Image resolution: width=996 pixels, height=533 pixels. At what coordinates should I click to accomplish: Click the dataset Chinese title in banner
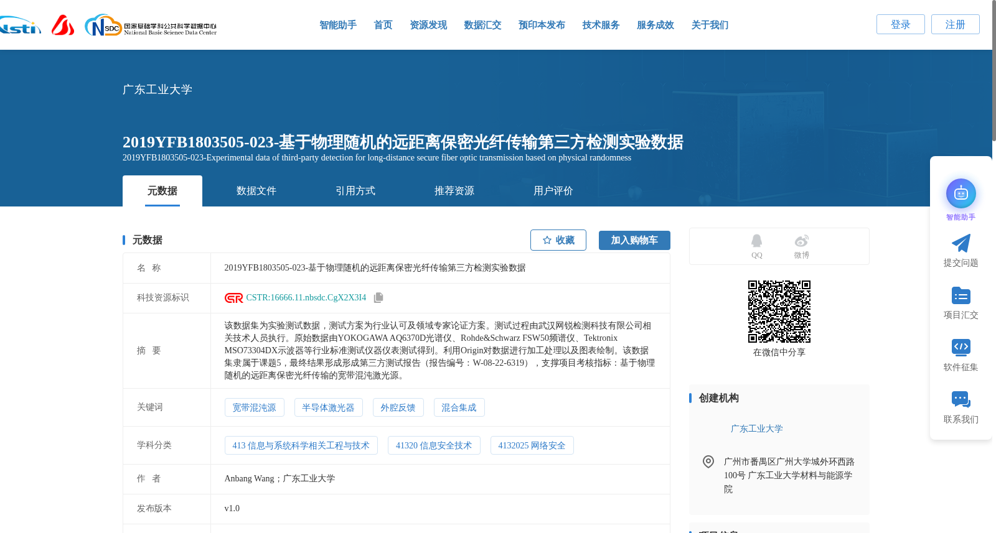tap(403, 142)
